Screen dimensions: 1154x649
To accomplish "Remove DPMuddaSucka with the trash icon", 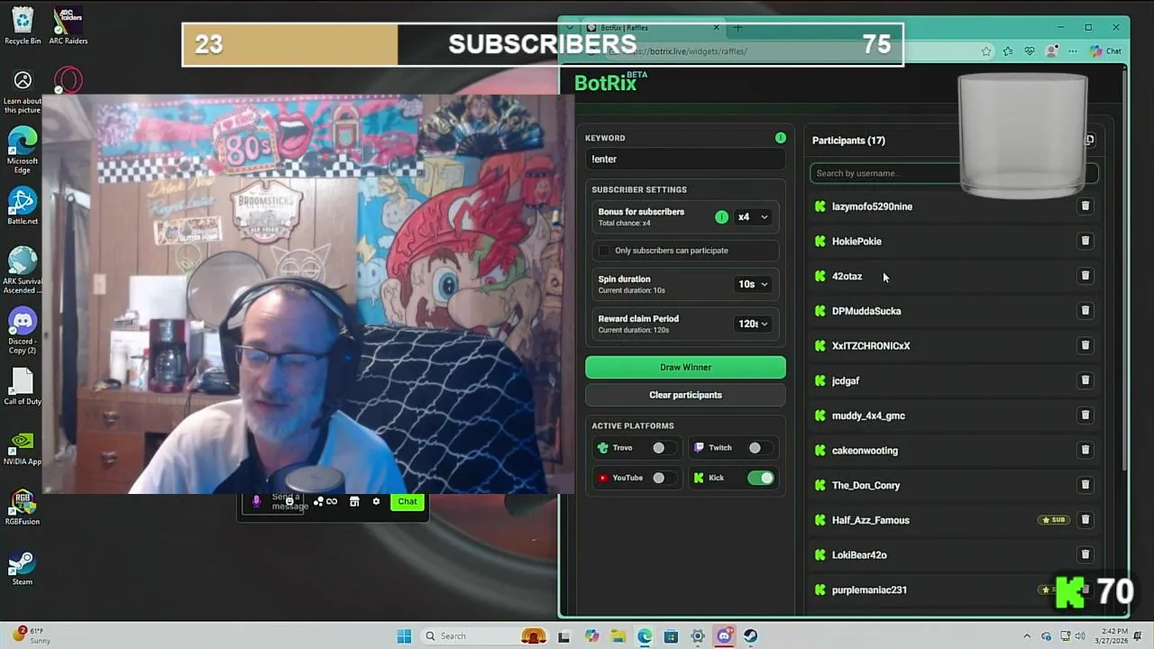I will click(1085, 311).
